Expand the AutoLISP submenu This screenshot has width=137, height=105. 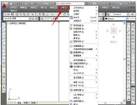point(83,73)
